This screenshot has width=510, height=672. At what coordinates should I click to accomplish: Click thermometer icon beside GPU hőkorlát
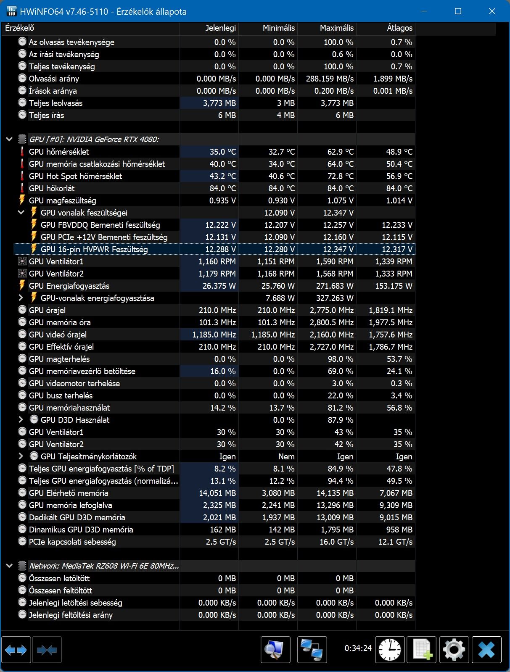(22, 188)
